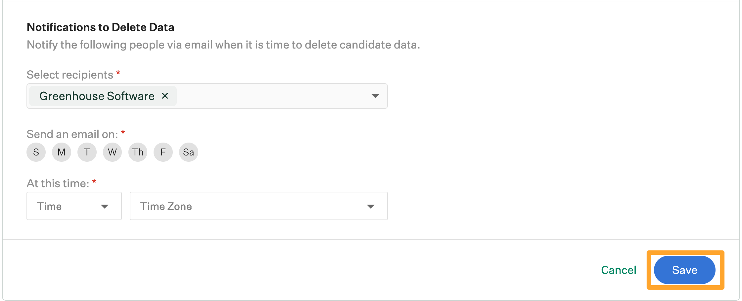Select the Tuesday day button
This screenshot has width=742, height=301.
coord(87,152)
